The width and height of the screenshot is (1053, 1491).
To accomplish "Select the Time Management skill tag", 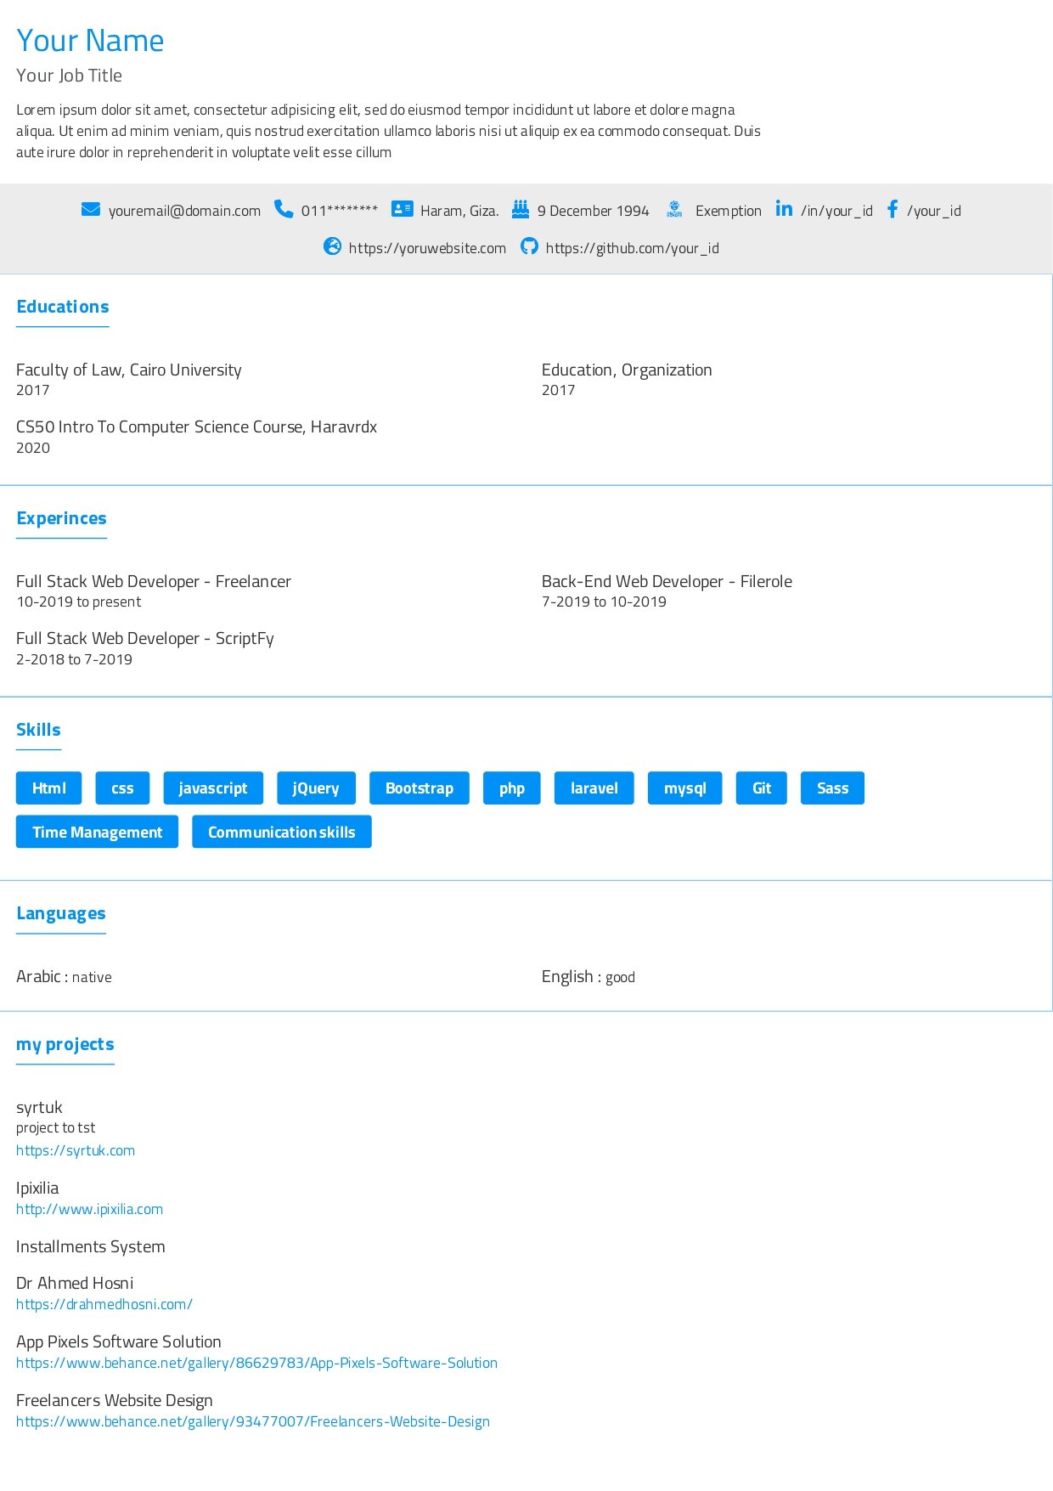I will pos(97,833).
